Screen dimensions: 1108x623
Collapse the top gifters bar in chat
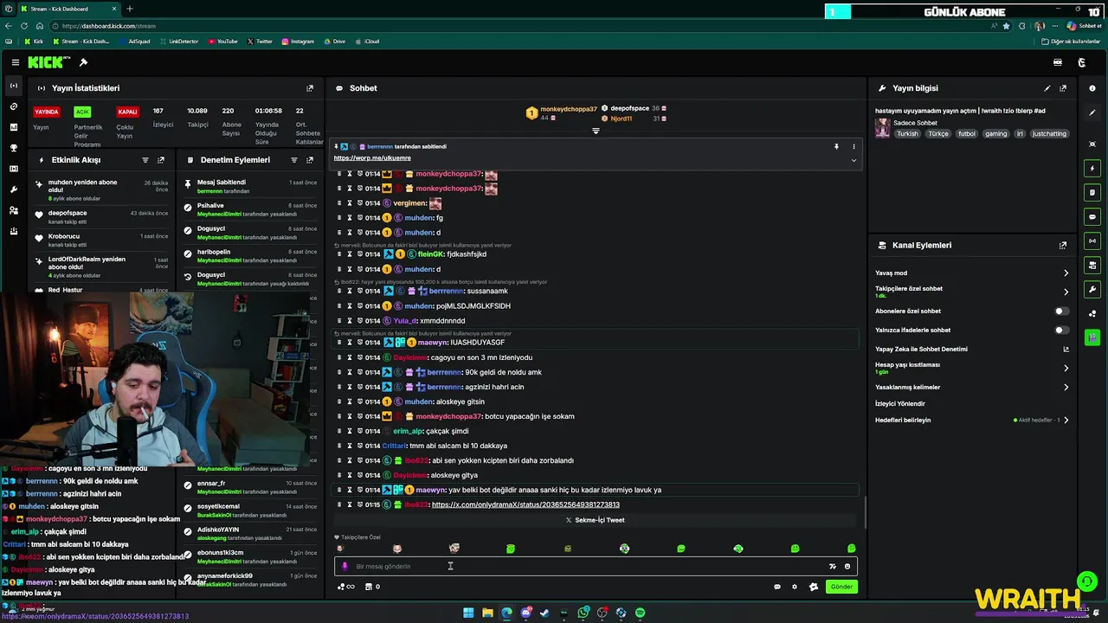point(596,131)
